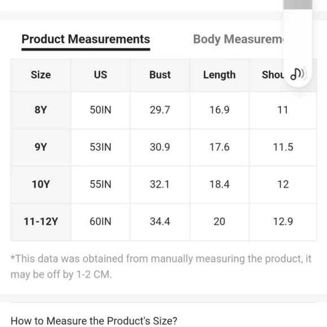Open How to Measure the Product's Size
Image resolution: width=327 pixels, height=327 pixels.
(x=94, y=321)
